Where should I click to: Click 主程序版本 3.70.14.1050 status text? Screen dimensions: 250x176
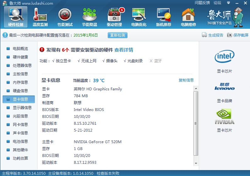(24, 173)
